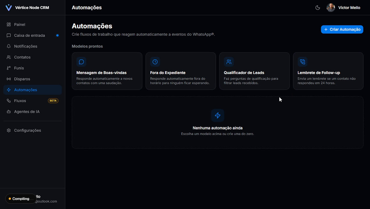
Task: Click the Victor Mello name in header
Action: click(x=349, y=8)
